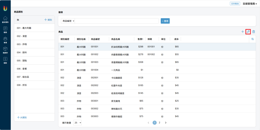Select product 麥克雞塊
This screenshot has width=260, height=130.
[116, 101]
